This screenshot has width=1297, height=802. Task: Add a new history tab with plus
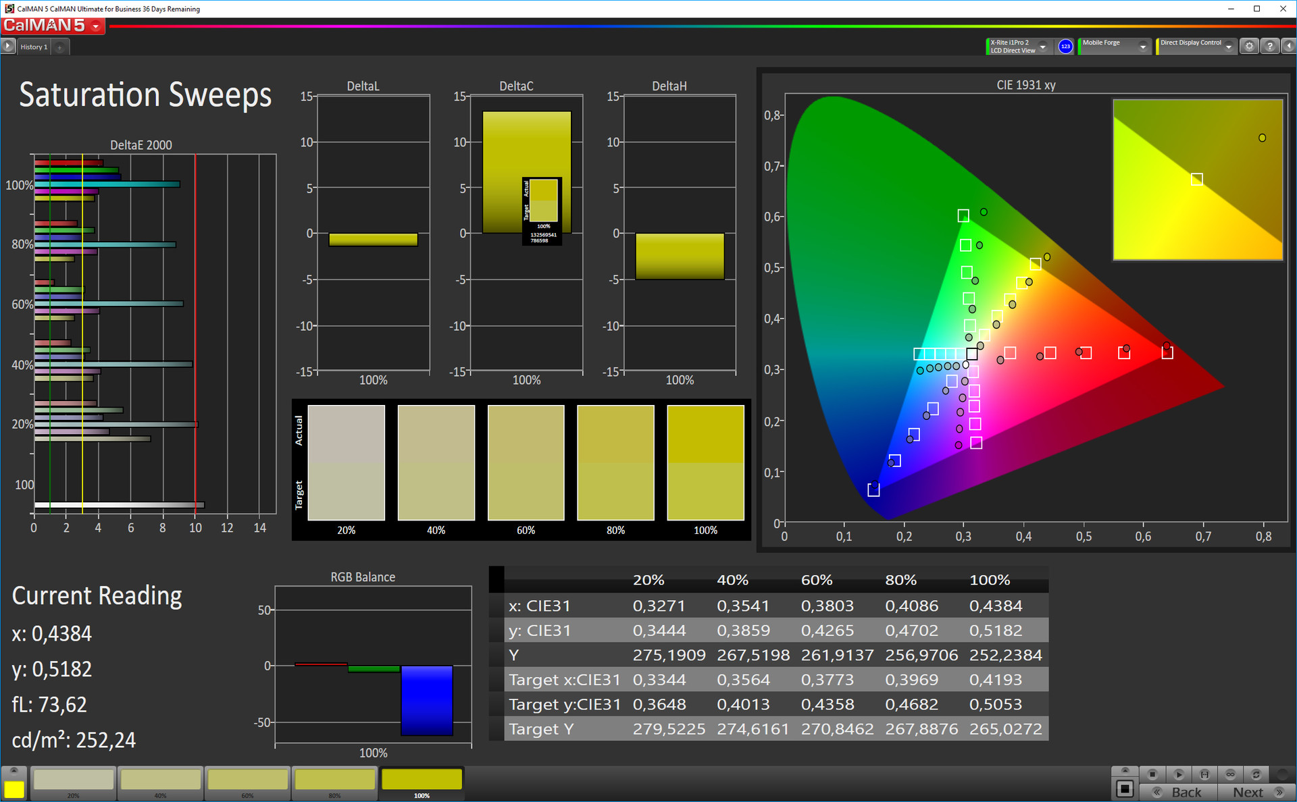pos(60,47)
